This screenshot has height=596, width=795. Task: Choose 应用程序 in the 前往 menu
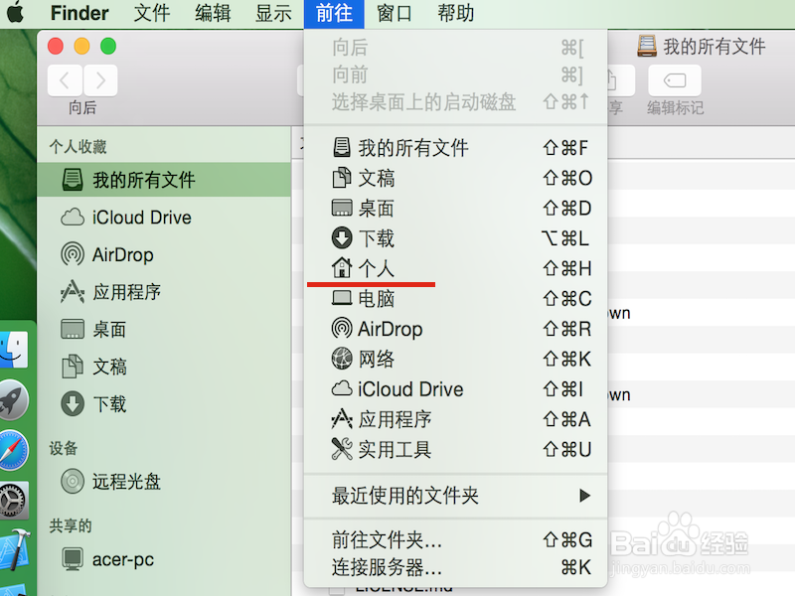pyautogui.click(x=455, y=419)
